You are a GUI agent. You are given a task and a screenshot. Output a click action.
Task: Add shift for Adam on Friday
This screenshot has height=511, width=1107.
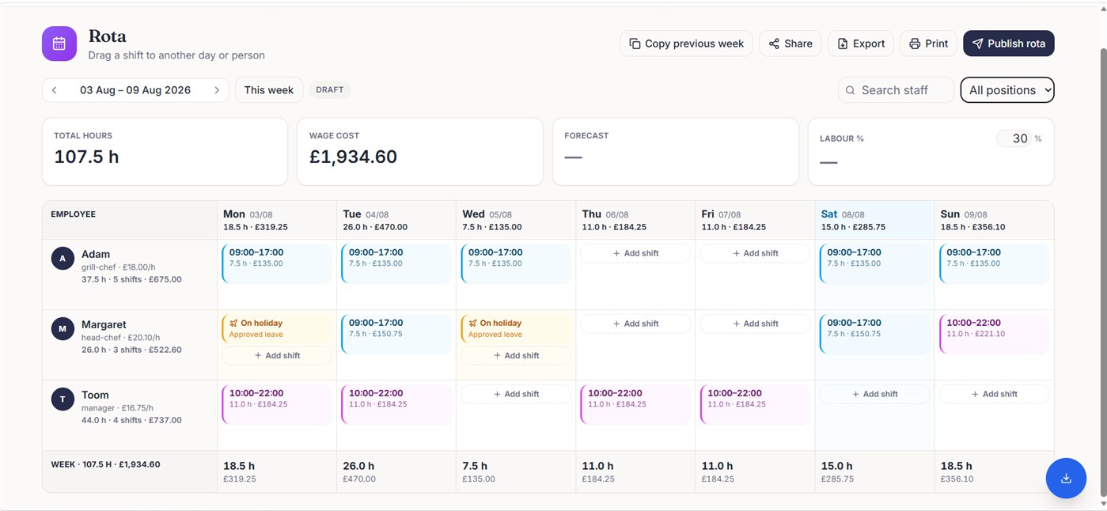pos(755,253)
